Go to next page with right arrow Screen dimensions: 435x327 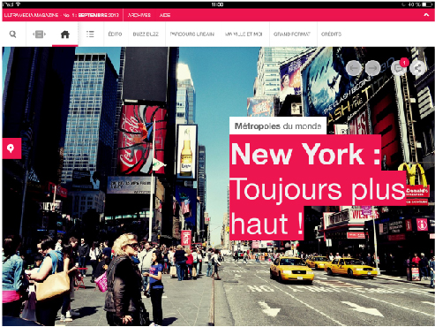[372, 68]
